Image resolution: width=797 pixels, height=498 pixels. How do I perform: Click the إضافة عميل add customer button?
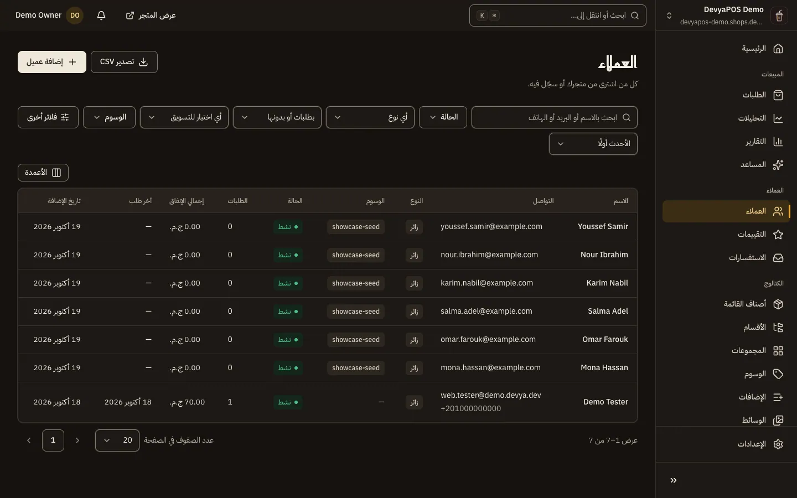(52, 62)
